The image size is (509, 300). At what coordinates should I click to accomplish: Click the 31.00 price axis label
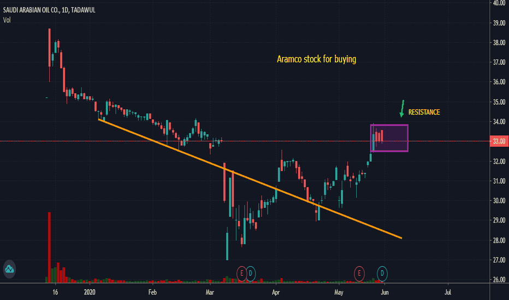pyautogui.click(x=499, y=181)
